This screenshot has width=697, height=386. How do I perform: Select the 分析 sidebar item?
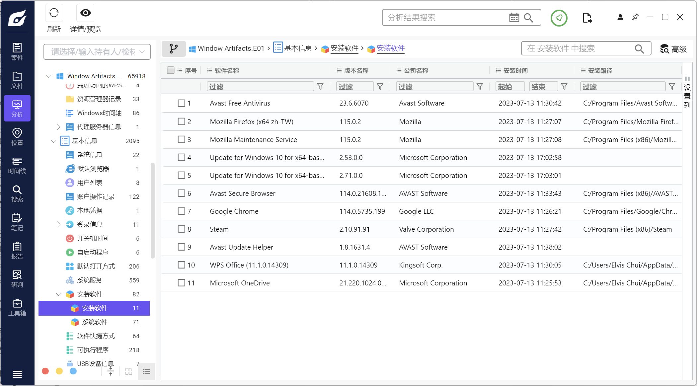pyautogui.click(x=17, y=108)
